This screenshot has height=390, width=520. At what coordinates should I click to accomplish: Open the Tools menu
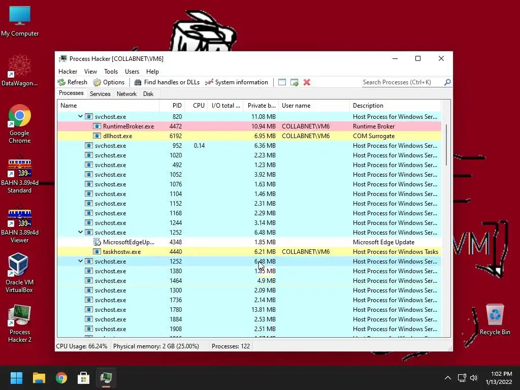pyautogui.click(x=111, y=72)
